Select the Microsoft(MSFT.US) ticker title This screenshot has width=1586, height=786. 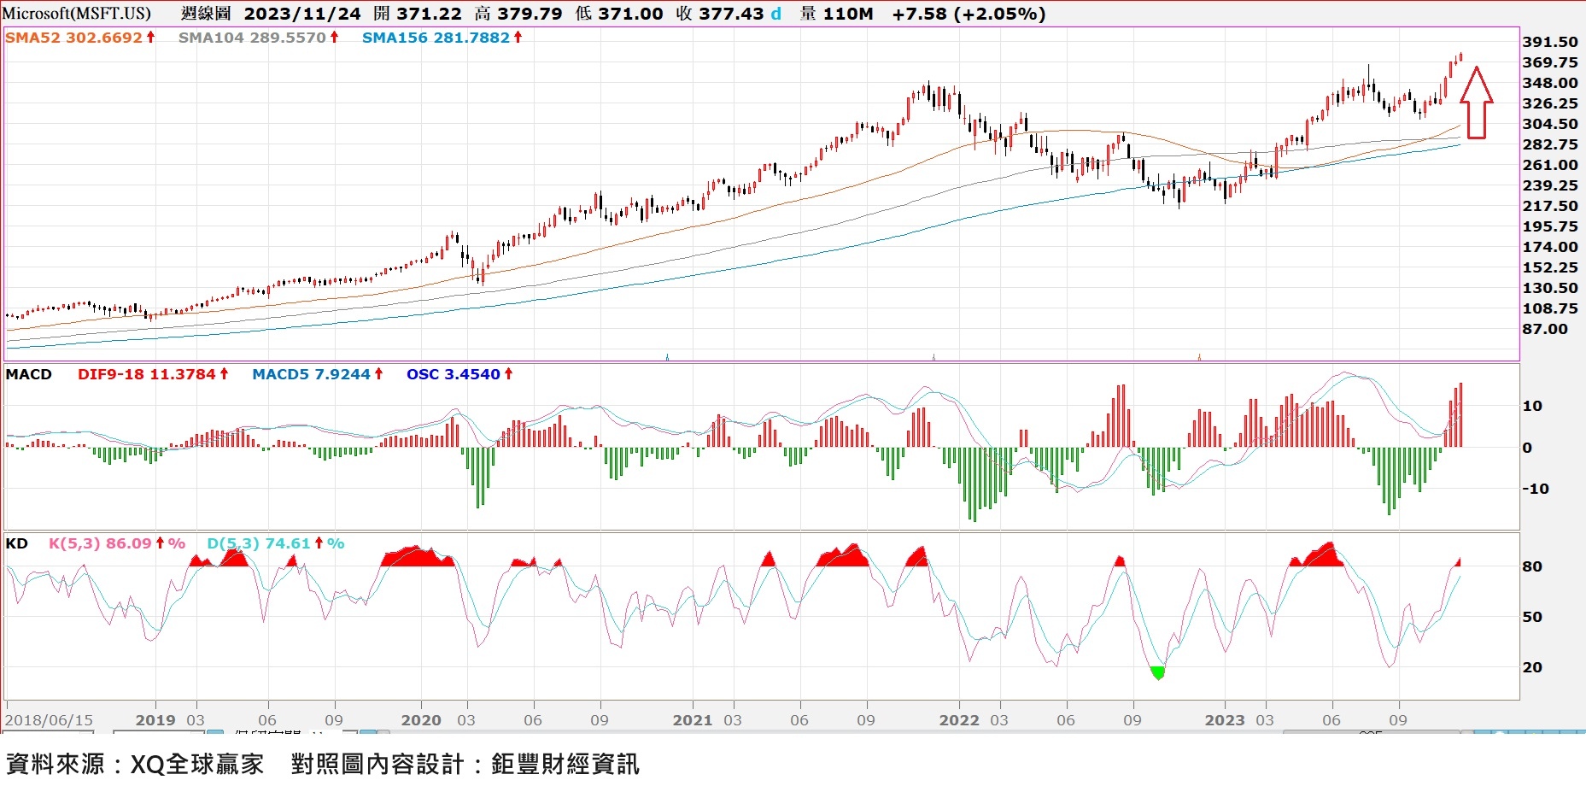[77, 14]
